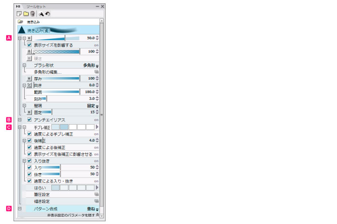Click the reset arrow icon in toolbar
The width and height of the screenshot is (337, 224).
tap(48, 14)
